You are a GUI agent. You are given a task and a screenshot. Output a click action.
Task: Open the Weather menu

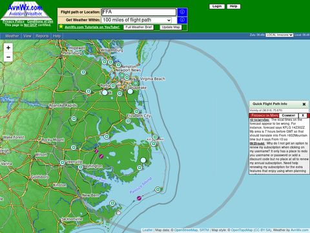coord(12,36)
